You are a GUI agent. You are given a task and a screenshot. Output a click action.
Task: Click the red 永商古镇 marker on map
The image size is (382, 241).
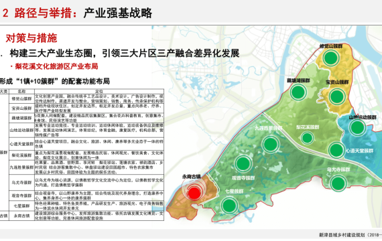click(194, 193)
